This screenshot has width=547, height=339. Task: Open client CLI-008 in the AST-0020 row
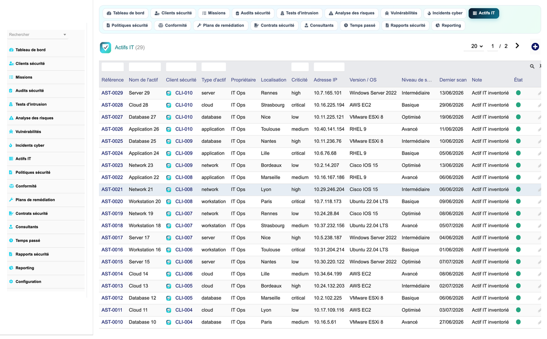tap(184, 202)
